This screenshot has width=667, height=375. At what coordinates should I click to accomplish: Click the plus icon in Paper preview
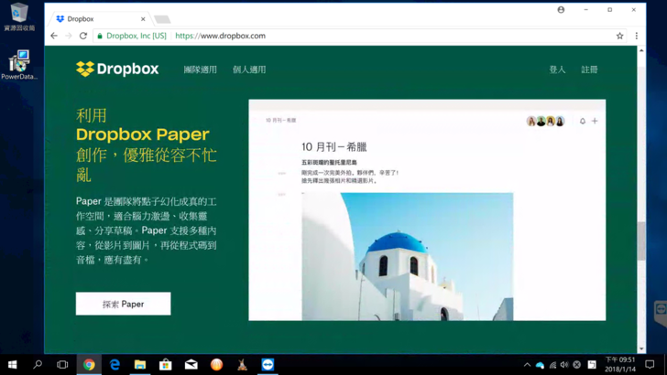click(x=595, y=121)
